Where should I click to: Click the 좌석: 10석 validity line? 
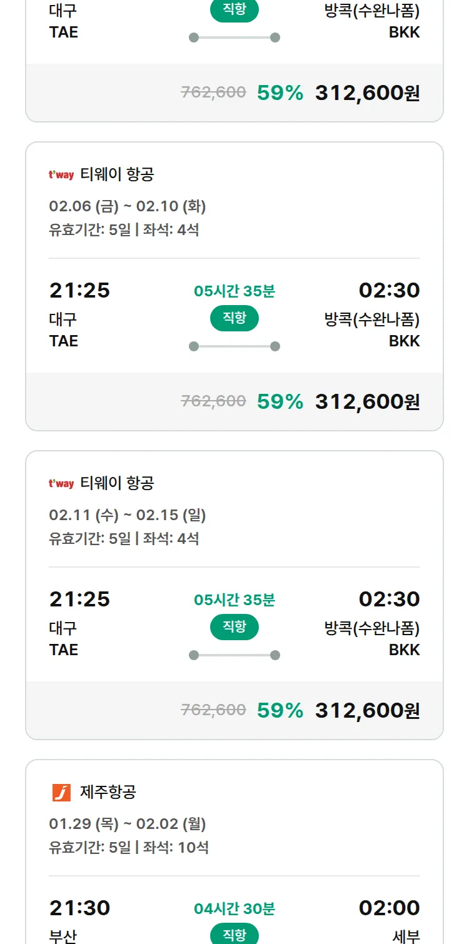[x=176, y=848]
